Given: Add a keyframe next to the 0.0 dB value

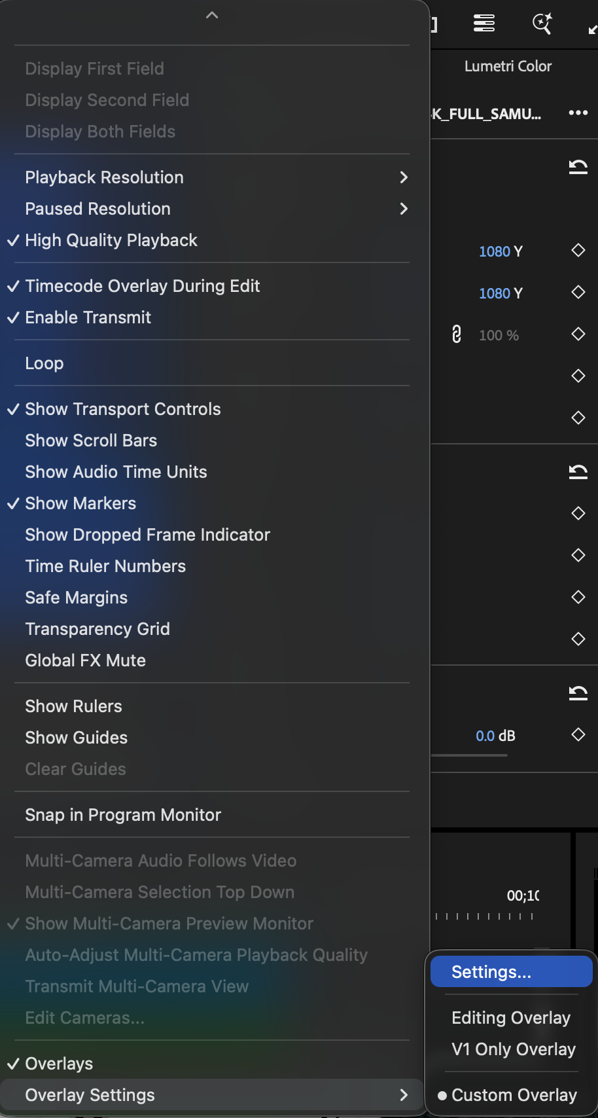Looking at the screenshot, I should [578, 734].
